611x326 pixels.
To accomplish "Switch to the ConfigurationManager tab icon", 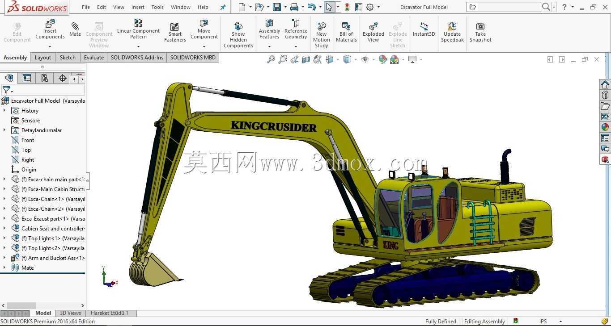I will click(x=44, y=78).
